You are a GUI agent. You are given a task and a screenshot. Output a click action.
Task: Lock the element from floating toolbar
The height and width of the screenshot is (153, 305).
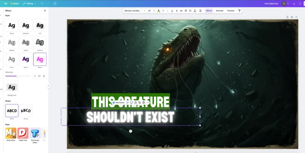pyautogui.click(x=135, y=102)
